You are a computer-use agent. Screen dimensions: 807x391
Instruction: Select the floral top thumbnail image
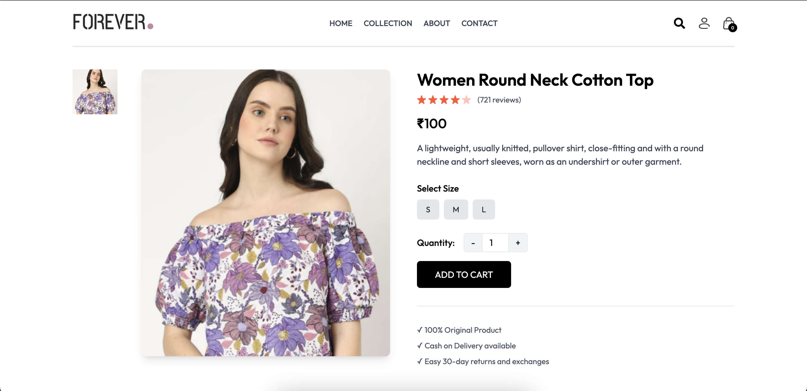pyautogui.click(x=95, y=92)
